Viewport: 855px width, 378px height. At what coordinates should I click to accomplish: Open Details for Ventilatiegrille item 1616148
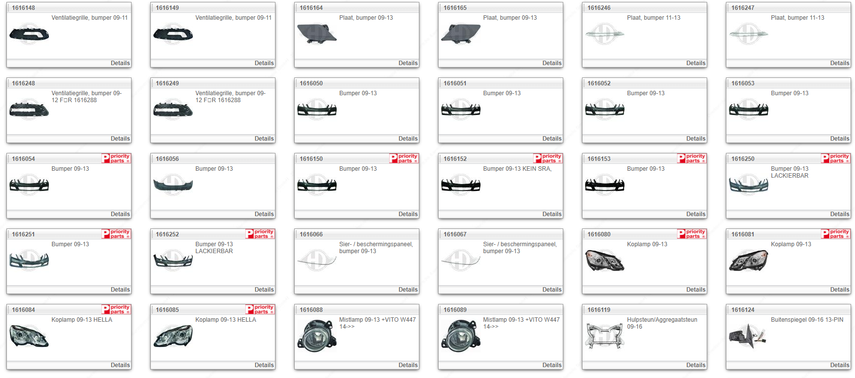pos(120,63)
